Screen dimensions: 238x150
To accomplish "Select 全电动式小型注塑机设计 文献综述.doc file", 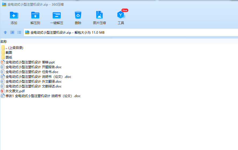I will tap(33, 86).
